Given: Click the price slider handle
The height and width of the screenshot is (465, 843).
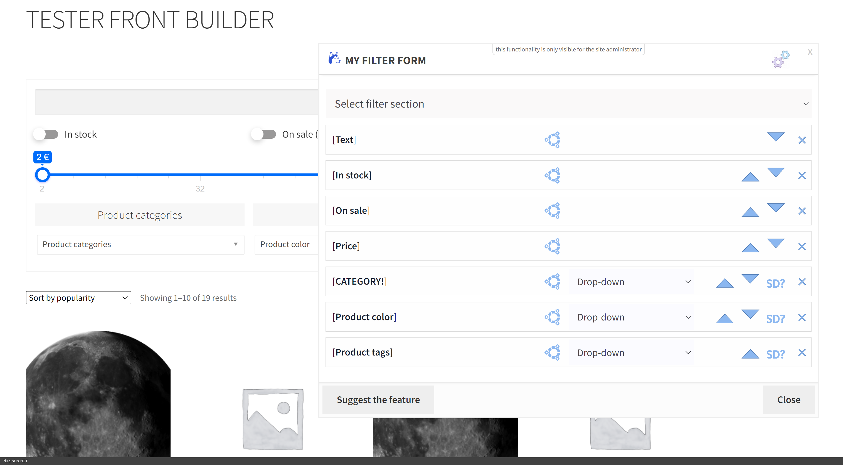Looking at the screenshot, I should [43, 175].
